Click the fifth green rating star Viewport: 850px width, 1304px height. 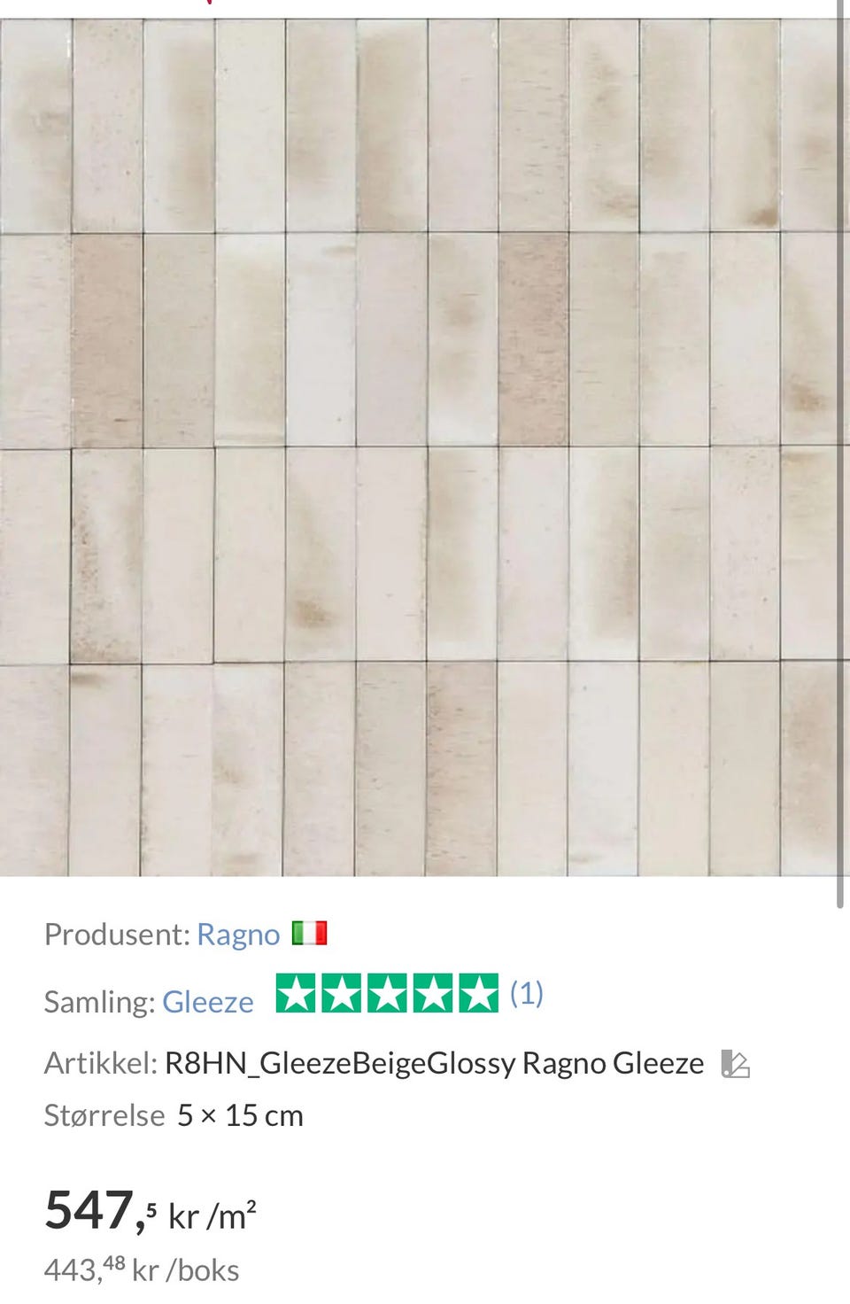[x=478, y=993]
